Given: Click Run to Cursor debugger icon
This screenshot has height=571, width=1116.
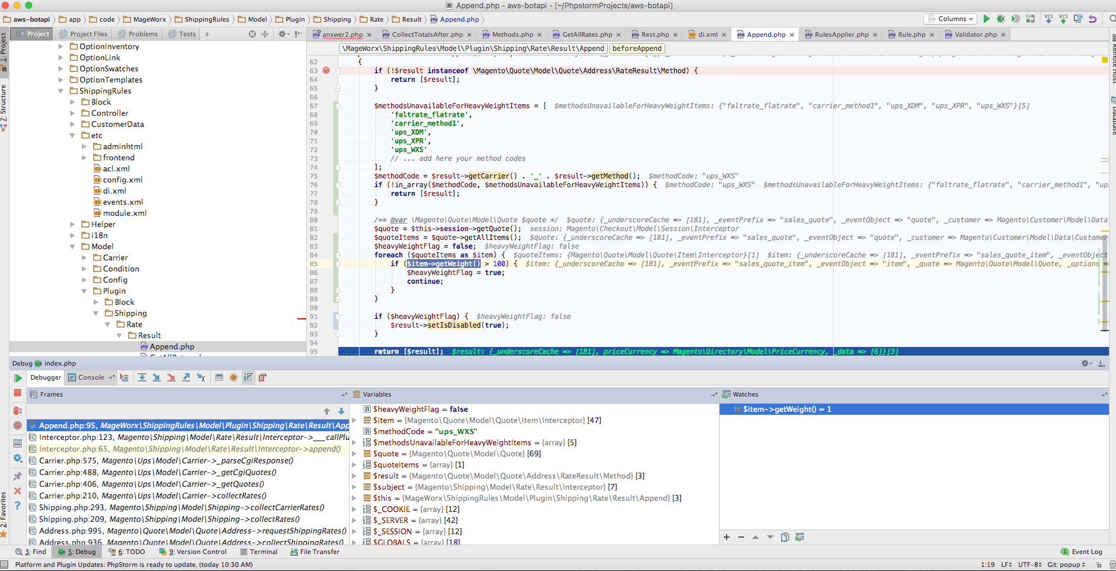Looking at the screenshot, I should click(201, 377).
